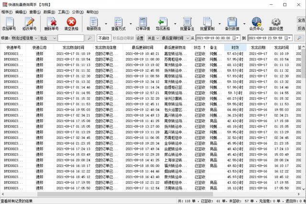This screenshot has height=204, width=306.
Task: Expand the 批量复制 dropdown arrow
Action: 219,24
